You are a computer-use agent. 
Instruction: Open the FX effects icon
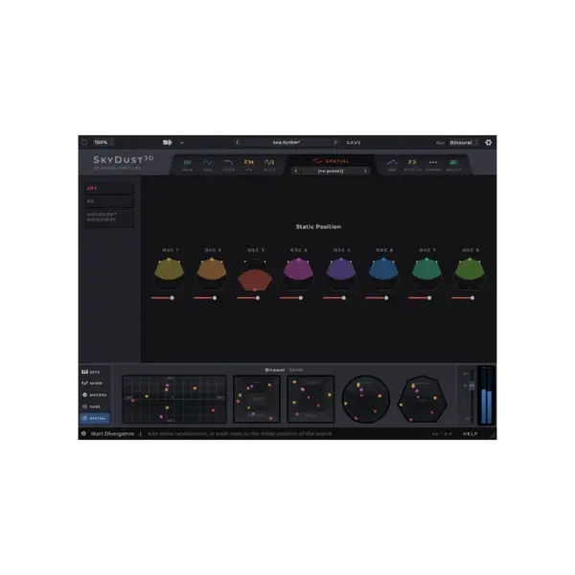click(x=412, y=165)
